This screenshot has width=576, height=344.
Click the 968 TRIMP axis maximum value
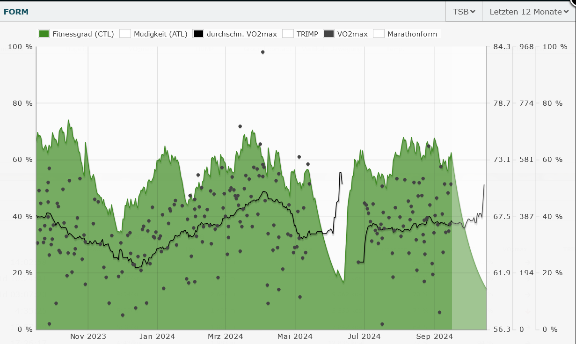pyautogui.click(x=527, y=47)
